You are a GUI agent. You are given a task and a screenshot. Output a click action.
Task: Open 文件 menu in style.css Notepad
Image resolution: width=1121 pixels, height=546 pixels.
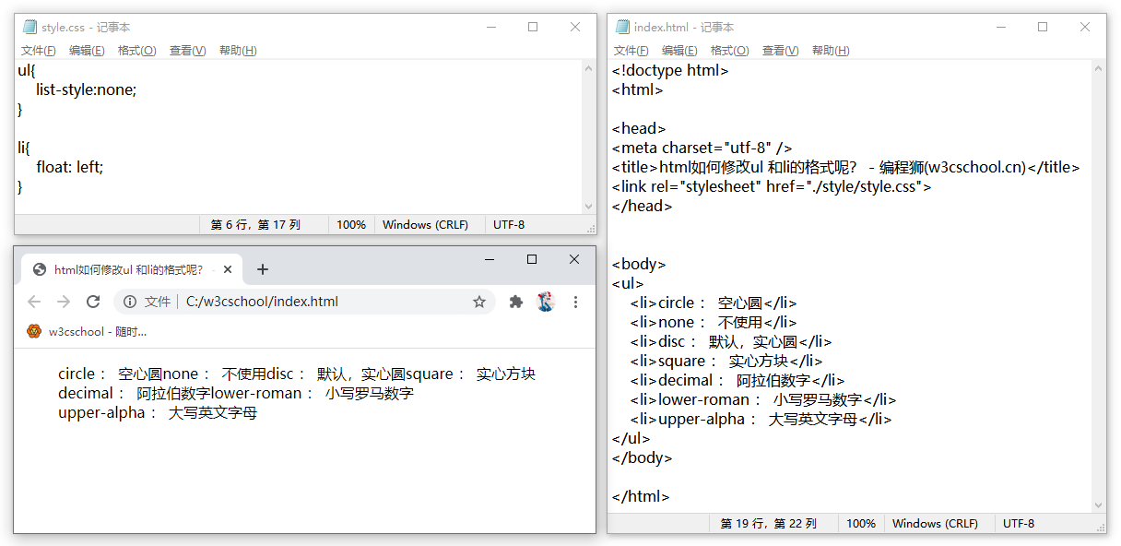[38, 51]
